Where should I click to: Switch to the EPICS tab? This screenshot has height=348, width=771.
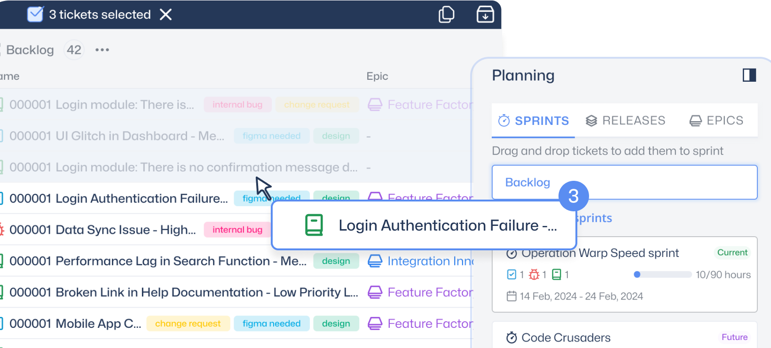pos(716,121)
